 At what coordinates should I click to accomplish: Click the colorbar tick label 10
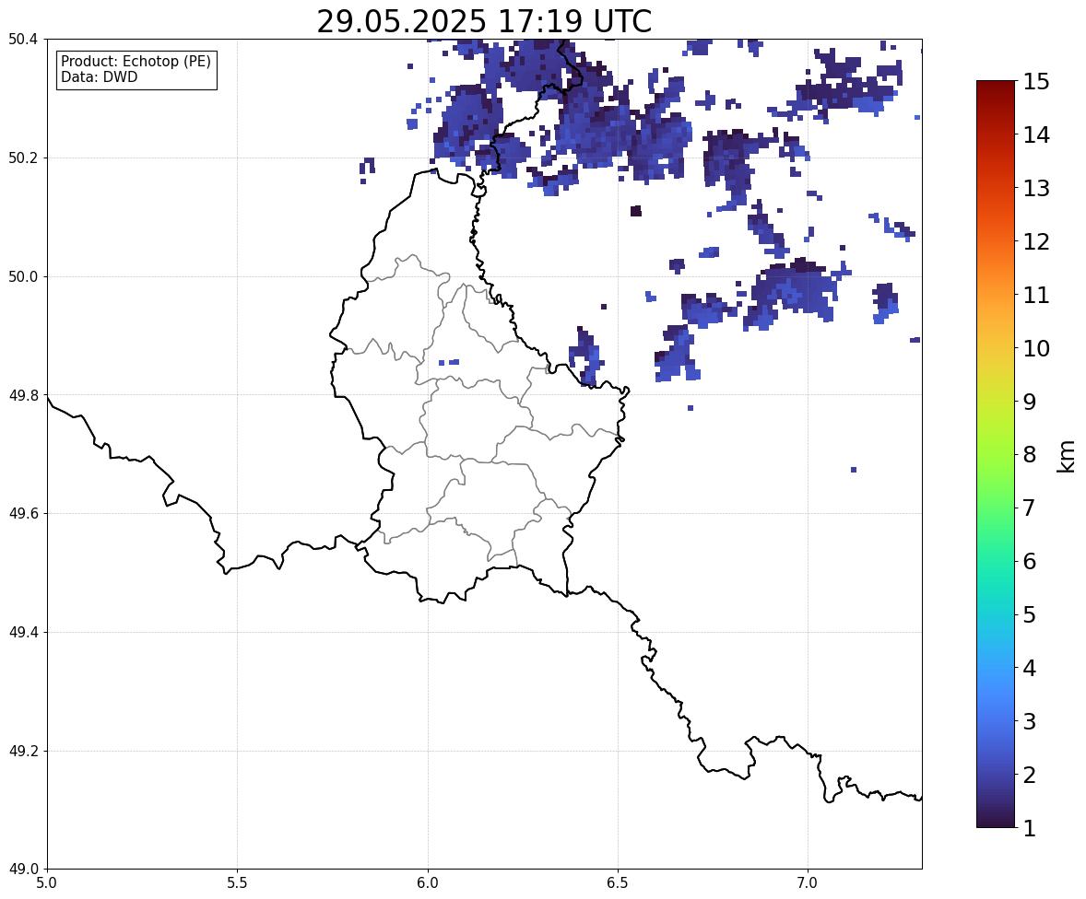(1036, 348)
